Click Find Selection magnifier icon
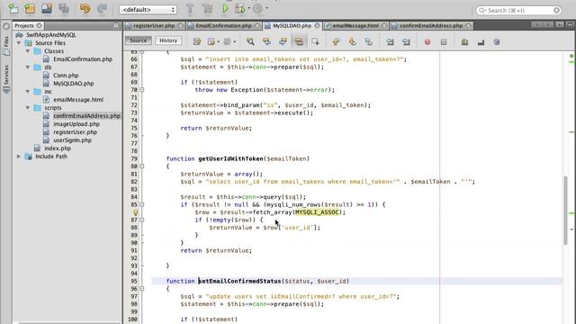The image size is (576, 324). [x=250, y=41]
